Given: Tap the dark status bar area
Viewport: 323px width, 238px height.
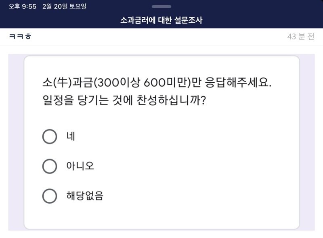Looking at the screenshot, I should coord(242,6).
